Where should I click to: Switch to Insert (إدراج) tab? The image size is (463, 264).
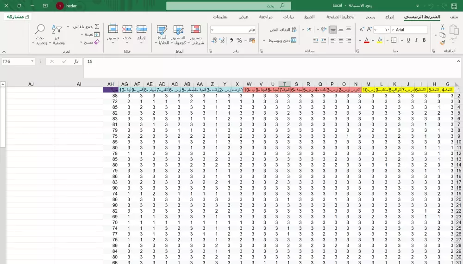tap(389, 17)
